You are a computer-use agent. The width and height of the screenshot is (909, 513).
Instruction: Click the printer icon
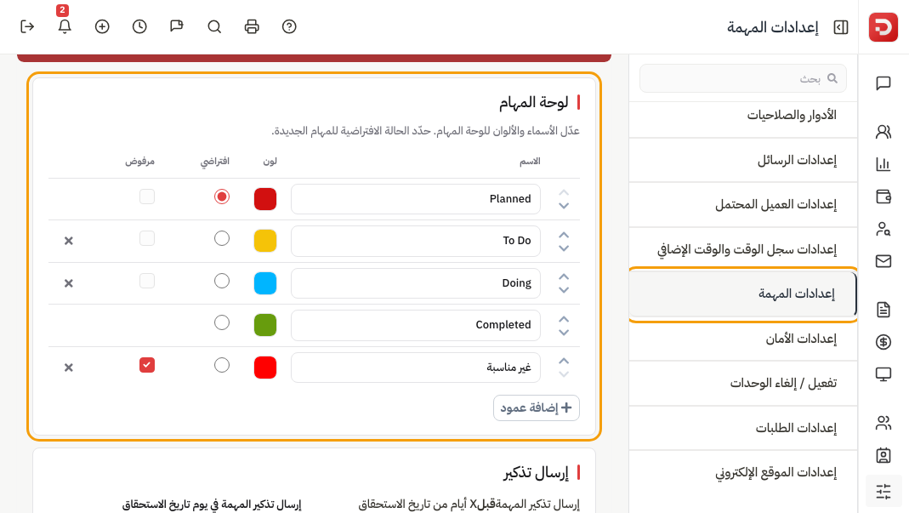point(252,26)
